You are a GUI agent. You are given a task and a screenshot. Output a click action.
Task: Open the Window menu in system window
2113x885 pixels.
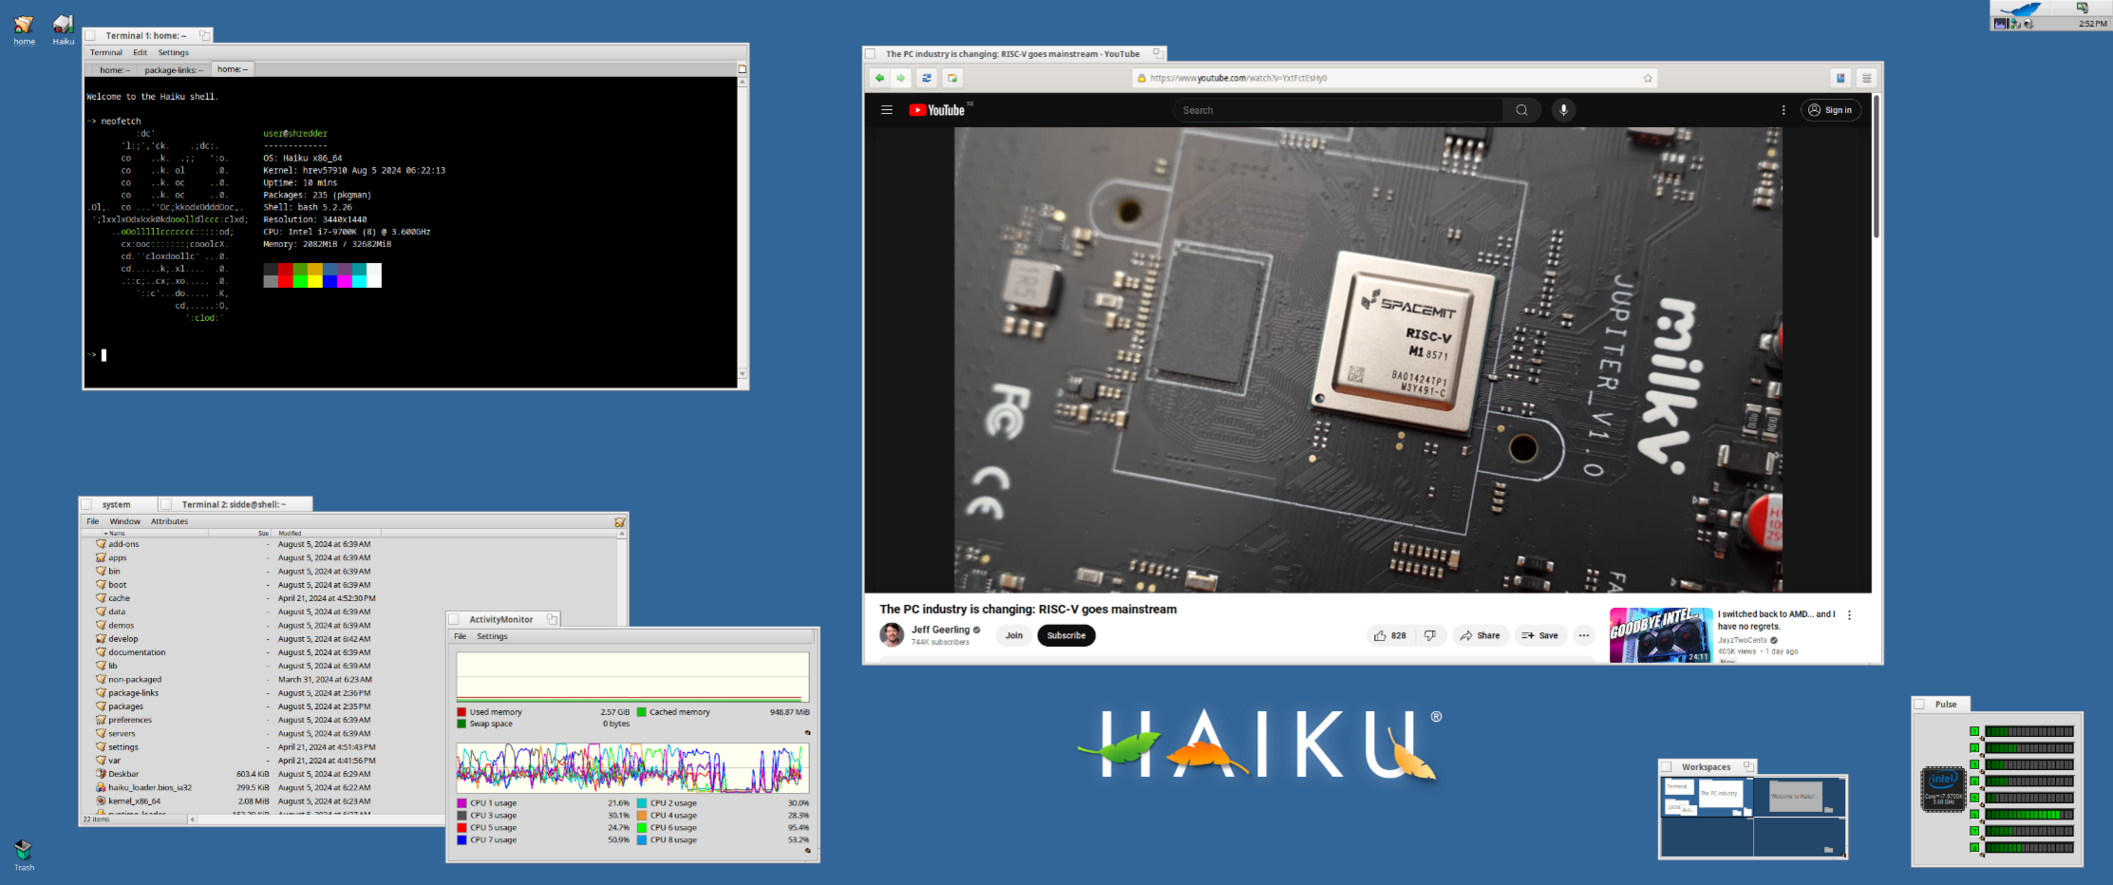[x=124, y=521]
